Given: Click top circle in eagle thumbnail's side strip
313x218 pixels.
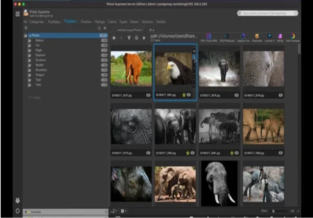Looking at the screenshot, I should (194, 51).
